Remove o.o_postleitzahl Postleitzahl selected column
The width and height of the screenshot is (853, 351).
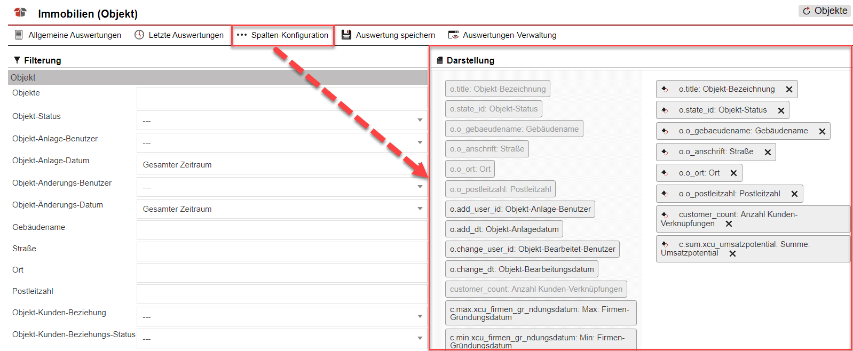pos(794,194)
